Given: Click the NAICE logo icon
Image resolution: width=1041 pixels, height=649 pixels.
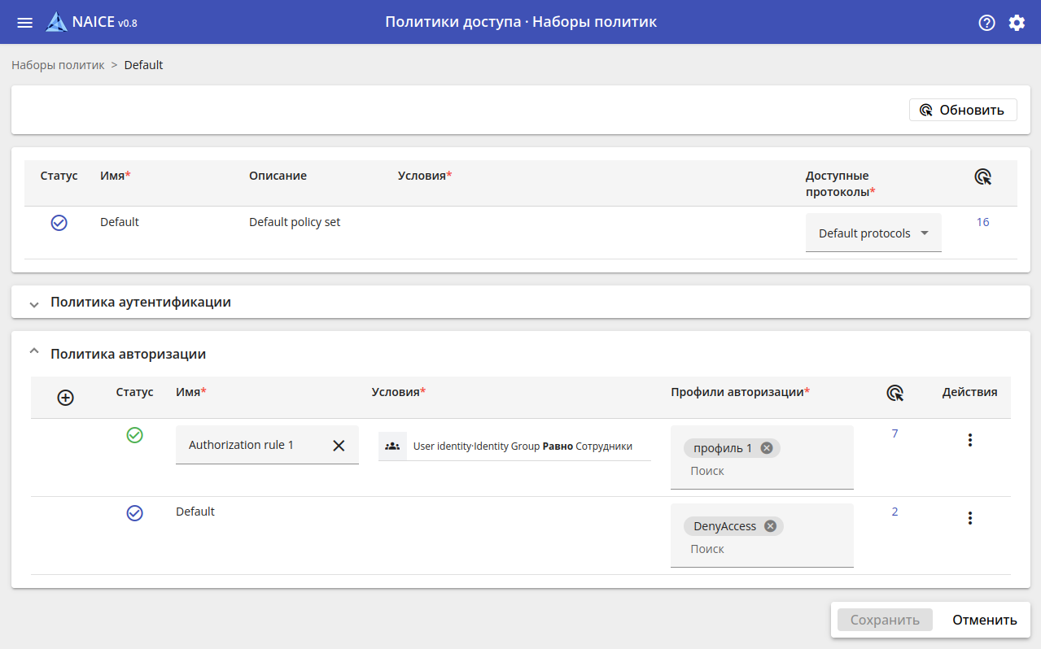Looking at the screenshot, I should tap(56, 22).
